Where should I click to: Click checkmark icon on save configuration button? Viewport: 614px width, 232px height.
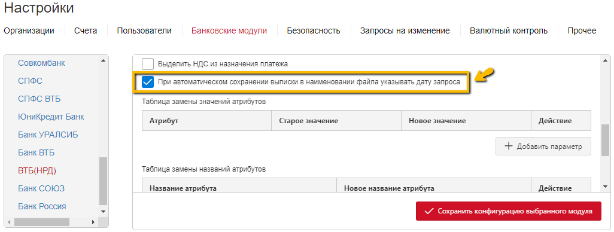[429, 211]
